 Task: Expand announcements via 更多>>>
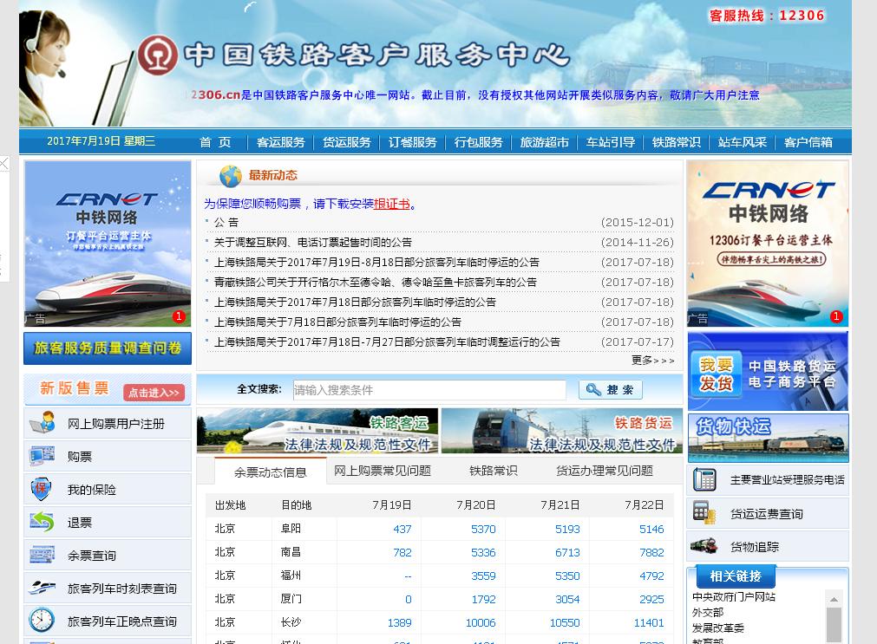[x=651, y=360]
